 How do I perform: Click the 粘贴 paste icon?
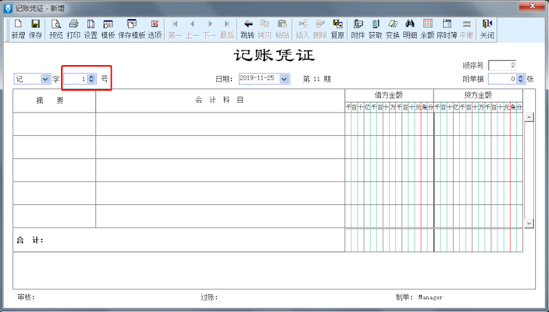click(282, 29)
